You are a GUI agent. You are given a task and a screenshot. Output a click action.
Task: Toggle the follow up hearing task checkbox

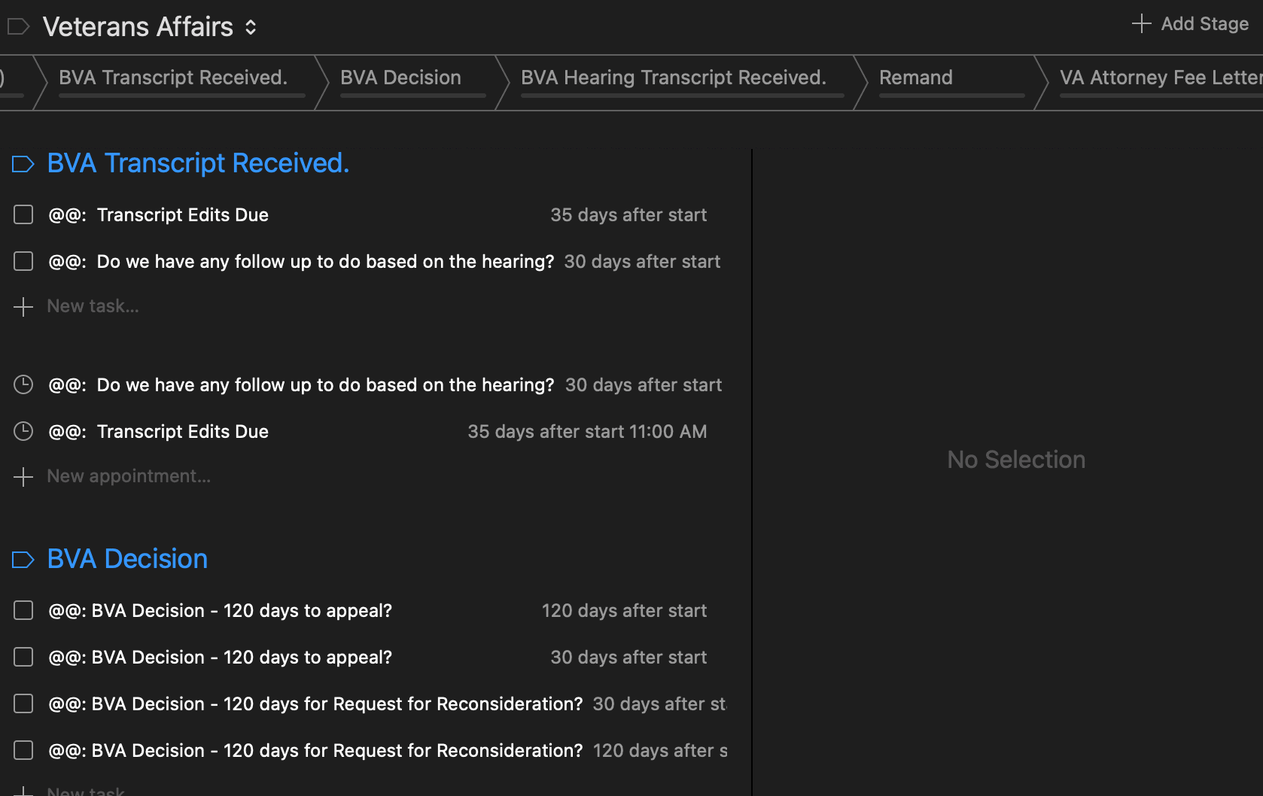23,262
